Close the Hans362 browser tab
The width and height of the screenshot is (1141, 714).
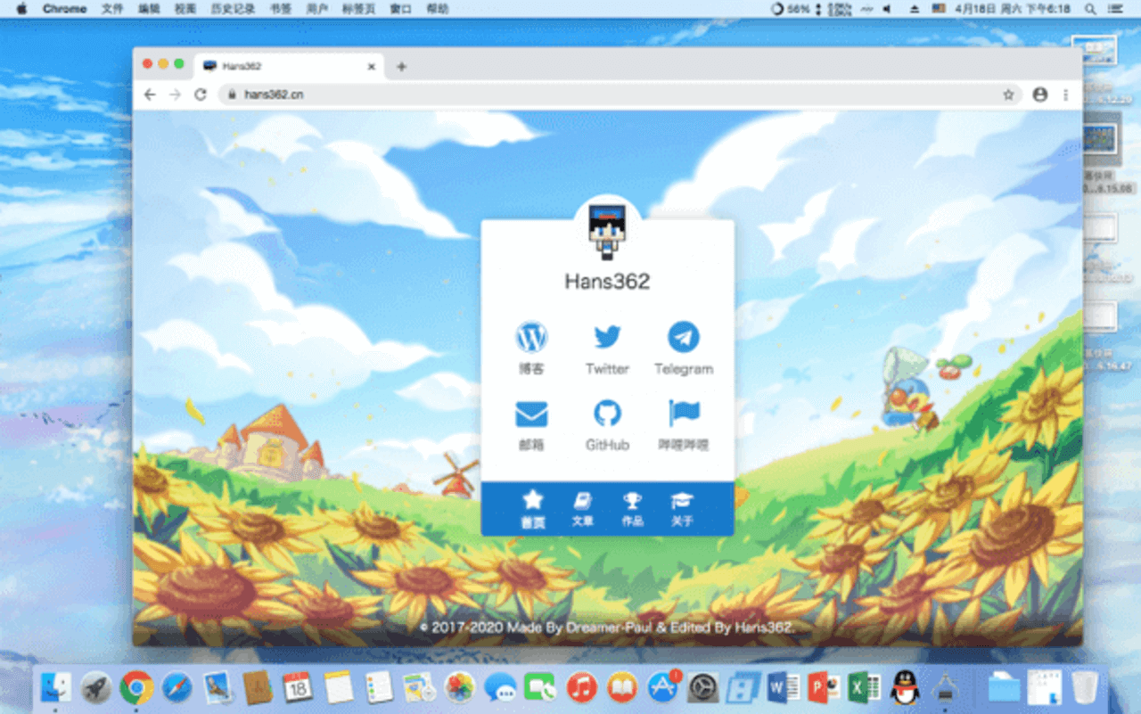[x=372, y=67]
